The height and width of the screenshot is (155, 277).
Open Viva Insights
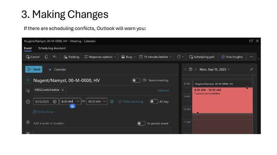point(232,57)
